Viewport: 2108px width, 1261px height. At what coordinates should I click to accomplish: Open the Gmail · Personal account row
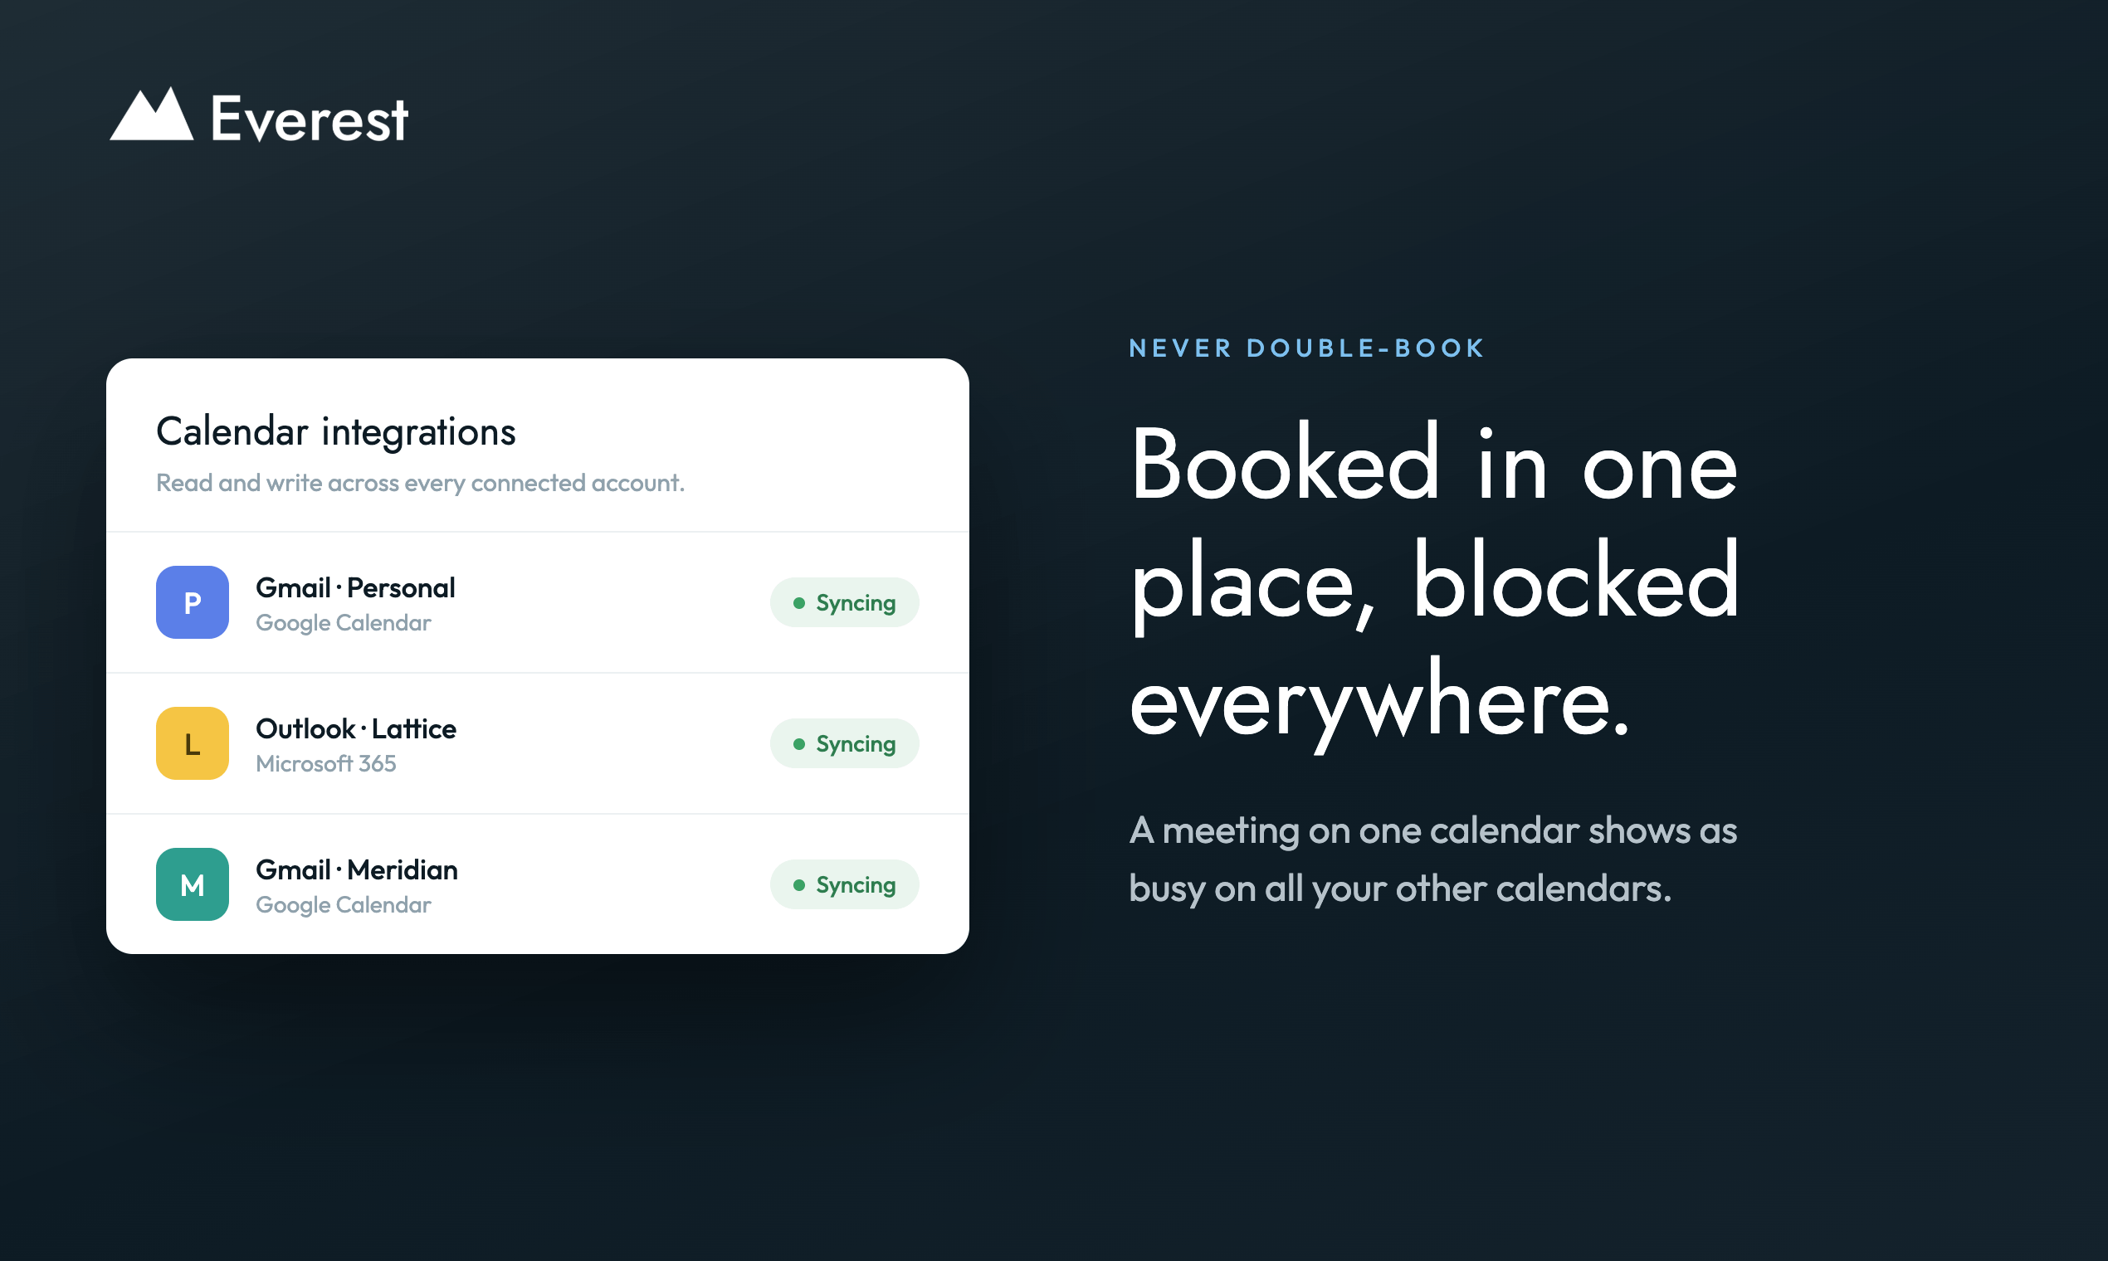[537, 602]
